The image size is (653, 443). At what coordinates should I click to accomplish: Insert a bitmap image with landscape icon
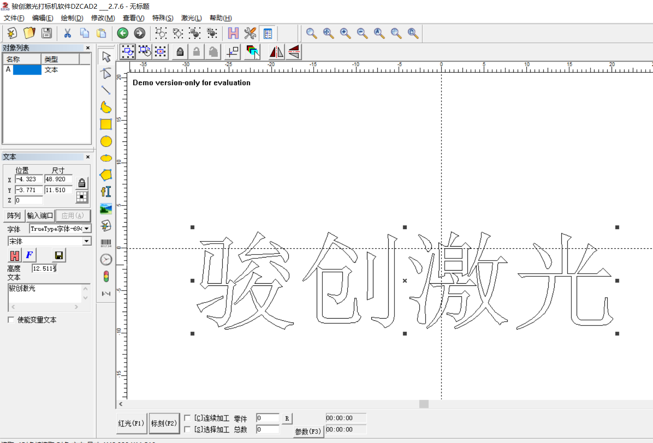pyautogui.click(x=106, y=209)
